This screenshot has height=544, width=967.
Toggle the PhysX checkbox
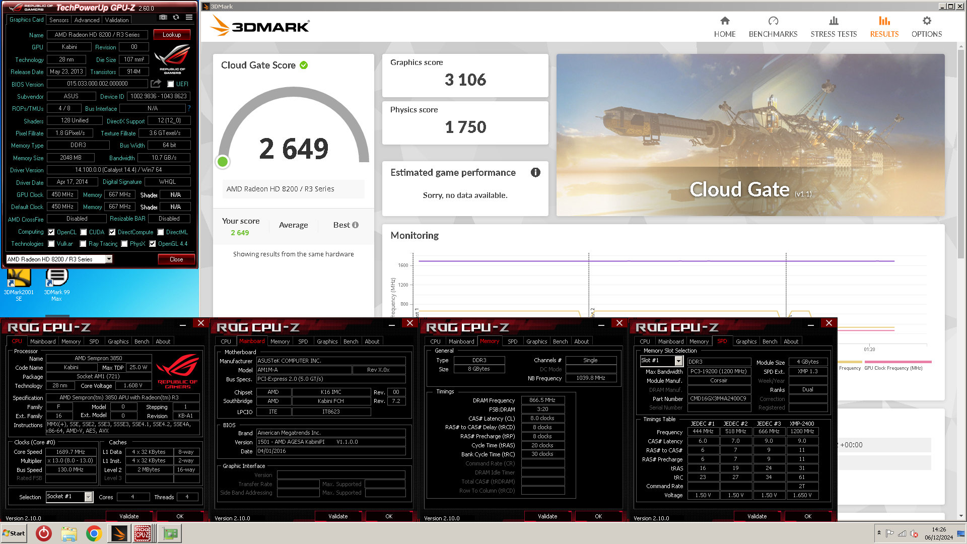(x=124, y=244)
